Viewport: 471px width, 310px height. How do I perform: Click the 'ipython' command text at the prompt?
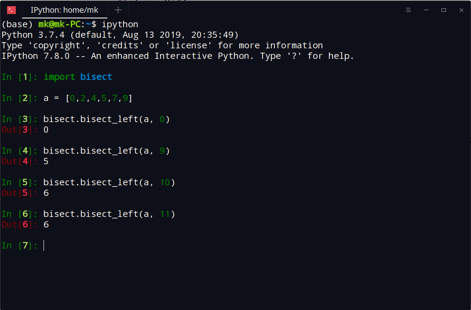pos(120,24)
